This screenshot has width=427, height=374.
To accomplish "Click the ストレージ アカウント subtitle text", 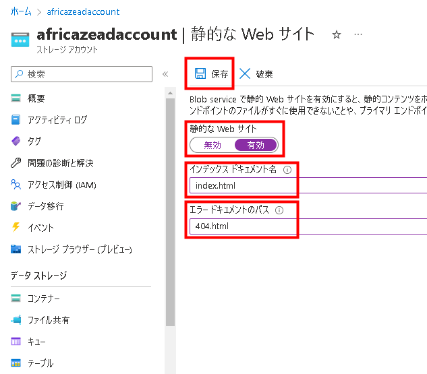I will pyautogui.click(x=67, y=50).
